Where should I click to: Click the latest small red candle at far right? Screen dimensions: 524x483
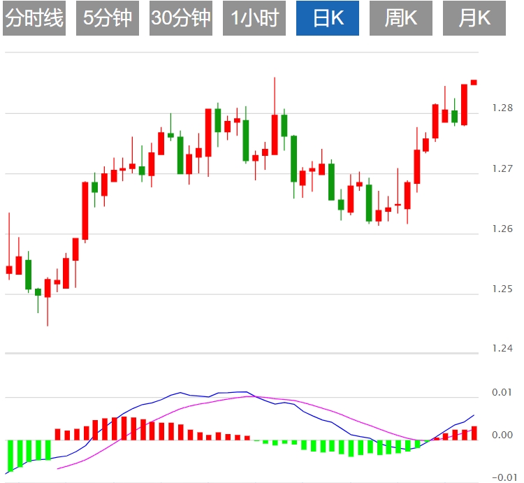[x=474, y=82]
